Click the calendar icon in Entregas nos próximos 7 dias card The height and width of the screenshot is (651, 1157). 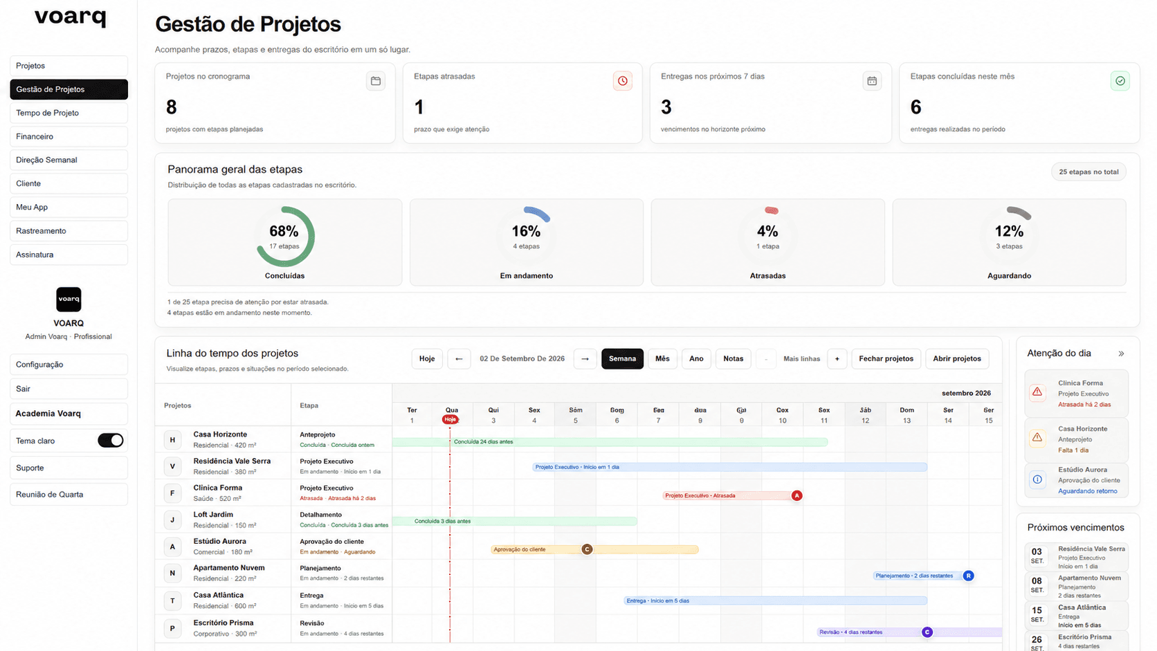pyautogui.click(x=872, y=81)
